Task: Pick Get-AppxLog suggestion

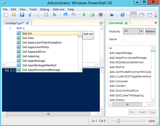Action: (47, 56)
